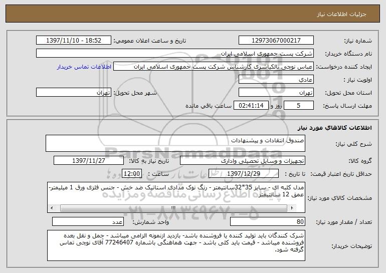Click the need number field 12973067000217
386x273 pixels.
coord(276,41)
